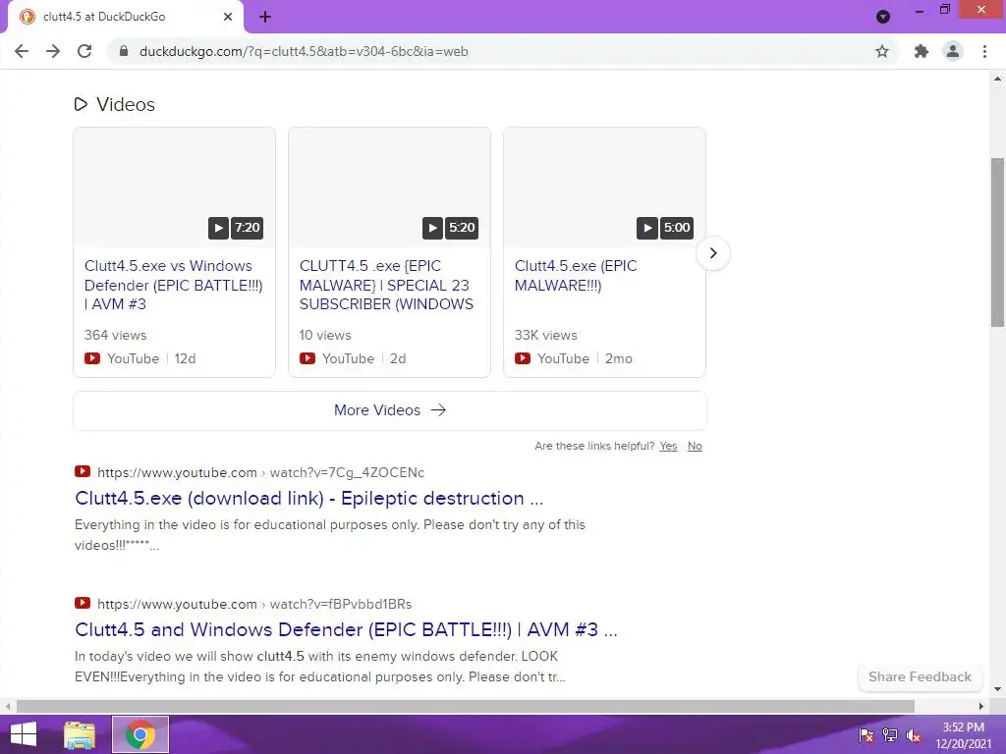
Task: Click the flag notification tray icon
Action: pyautogui.click(x=866, y=735)
